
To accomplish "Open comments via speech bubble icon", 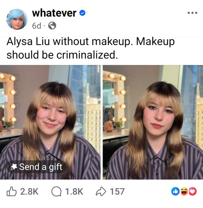I will [56, 191].
